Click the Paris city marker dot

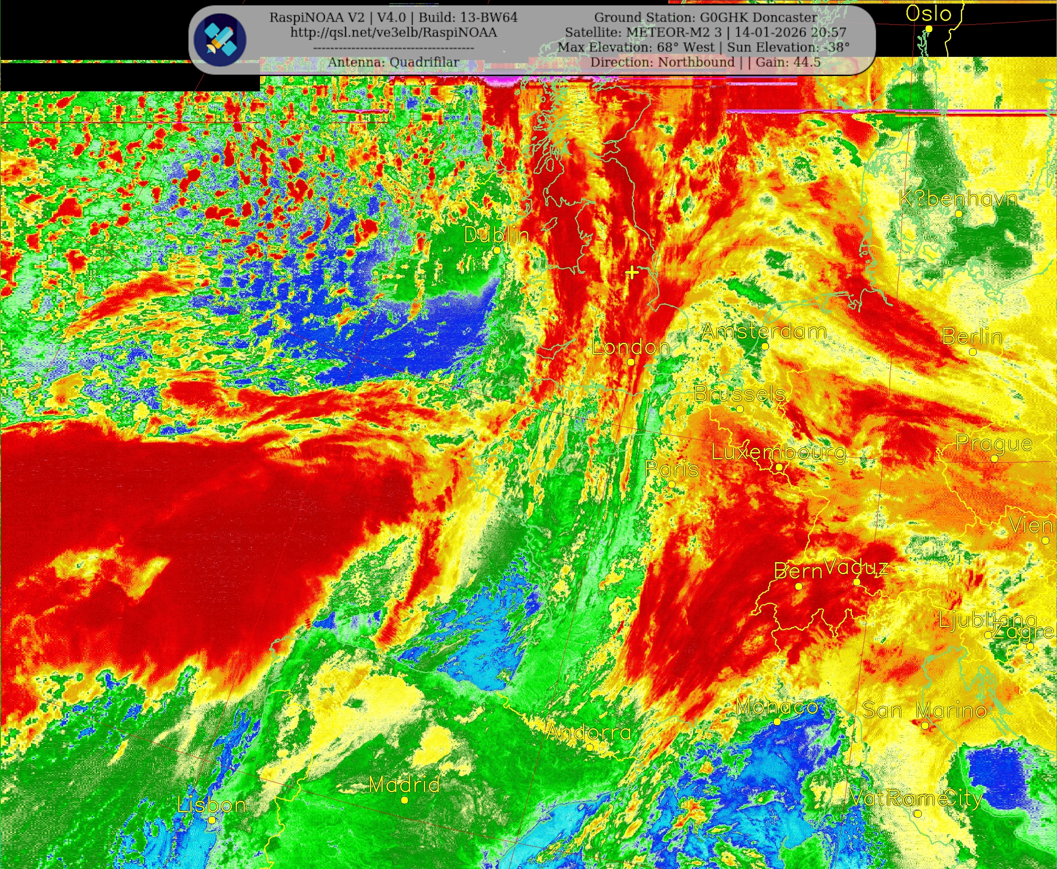pyautogui.click(x=671, y=485)
